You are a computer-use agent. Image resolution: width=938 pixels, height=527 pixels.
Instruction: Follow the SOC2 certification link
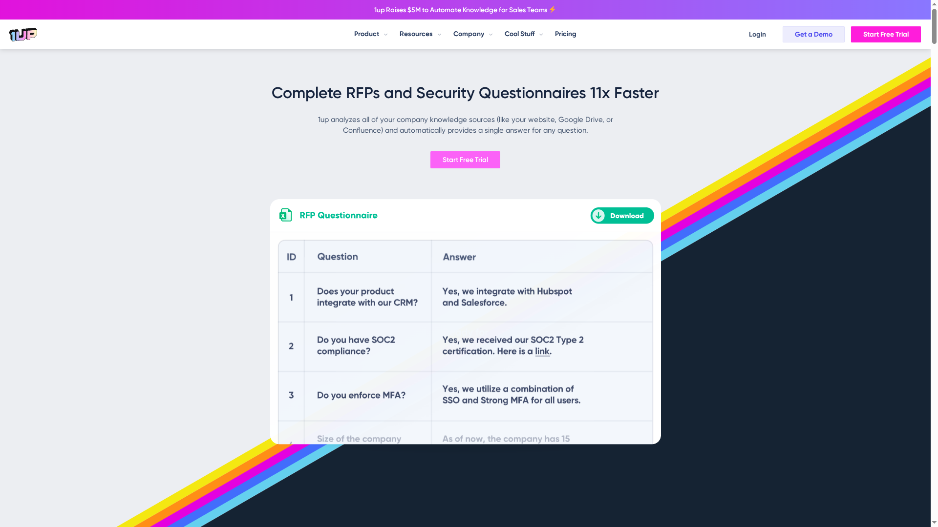point(542,351)
